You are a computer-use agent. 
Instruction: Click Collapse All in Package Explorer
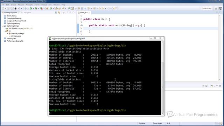pyautogui.click(x=56, y=13)
